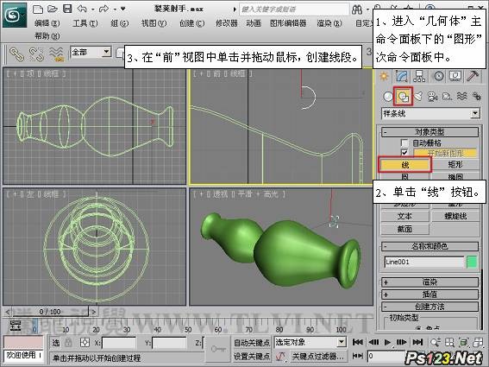Select the Cameras category icon
489x367 pixels.
(x=433, y=97)
